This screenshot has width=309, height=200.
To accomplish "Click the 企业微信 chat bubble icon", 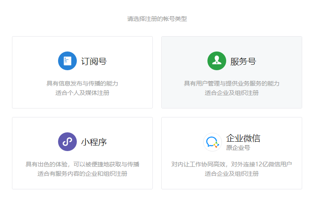I will 213,142.
